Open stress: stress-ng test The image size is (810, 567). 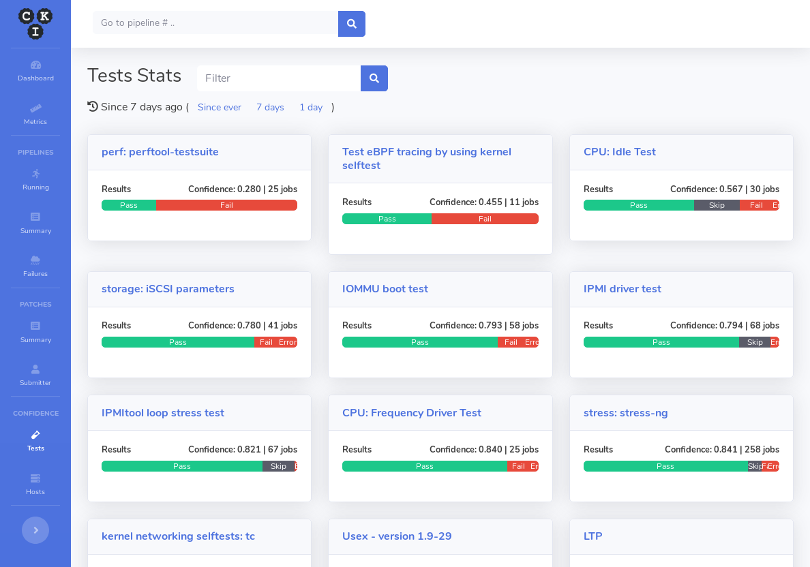626,412
